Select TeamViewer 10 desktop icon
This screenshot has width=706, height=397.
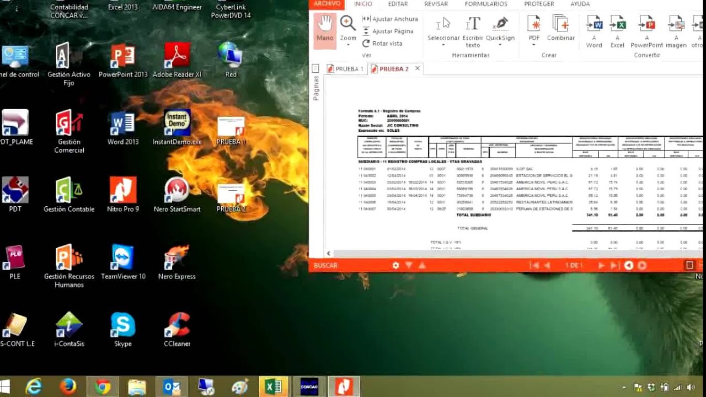(x=123, y=262)
